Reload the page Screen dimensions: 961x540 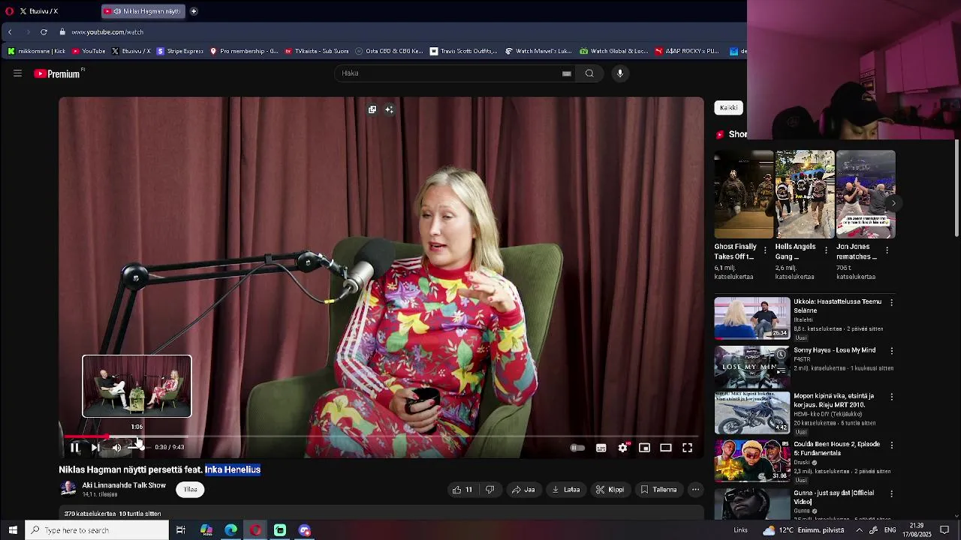[44, 32]
